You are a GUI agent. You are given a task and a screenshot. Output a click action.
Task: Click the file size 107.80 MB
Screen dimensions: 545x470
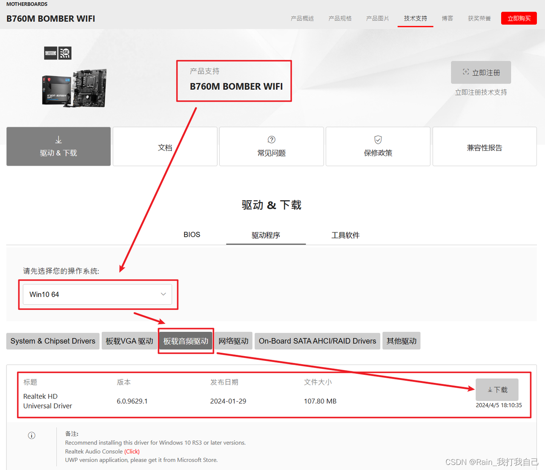(320, 401)
